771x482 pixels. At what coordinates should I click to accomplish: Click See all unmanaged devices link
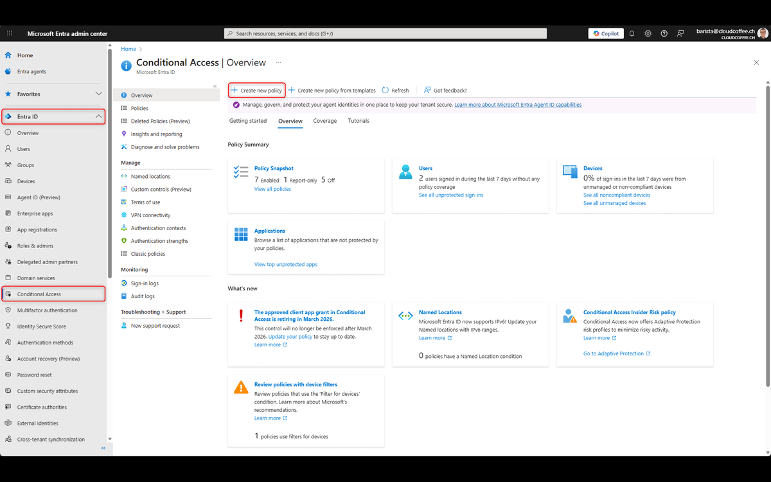pos(615,203)
